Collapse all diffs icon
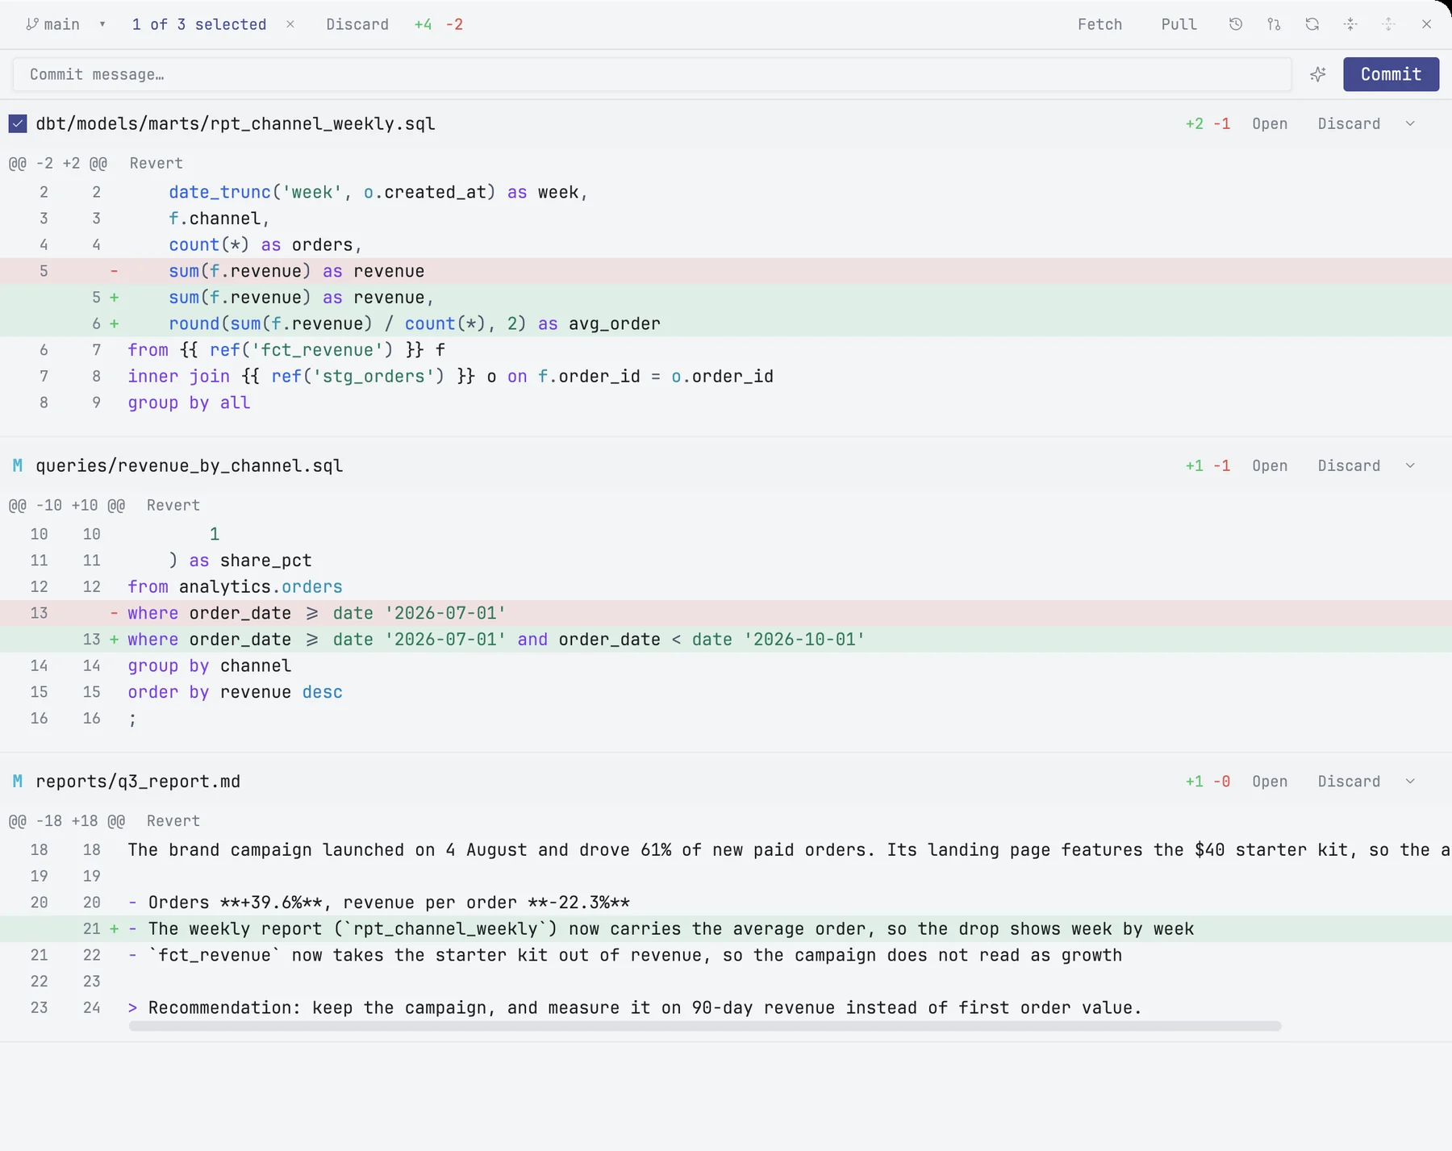 (x=1350, y=24)
